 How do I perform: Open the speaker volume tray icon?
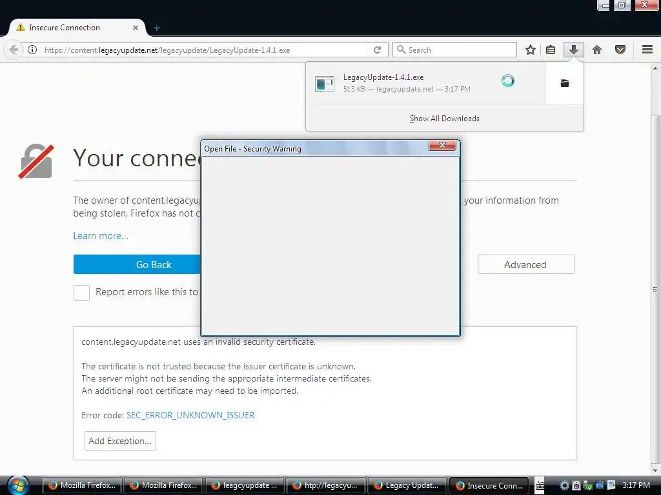click(x=576, y=485)
